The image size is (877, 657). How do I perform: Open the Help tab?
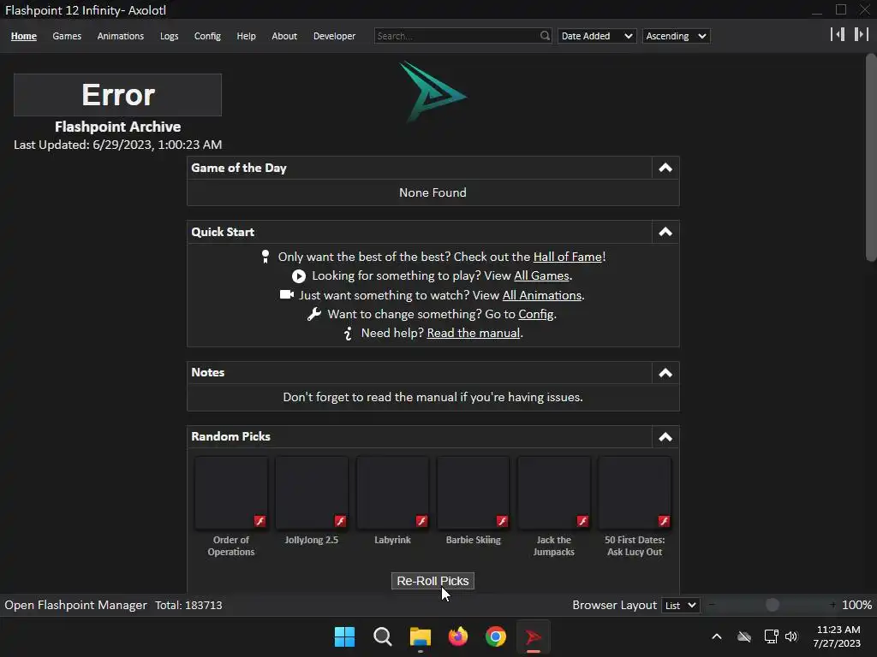click(x=246, y=36)
